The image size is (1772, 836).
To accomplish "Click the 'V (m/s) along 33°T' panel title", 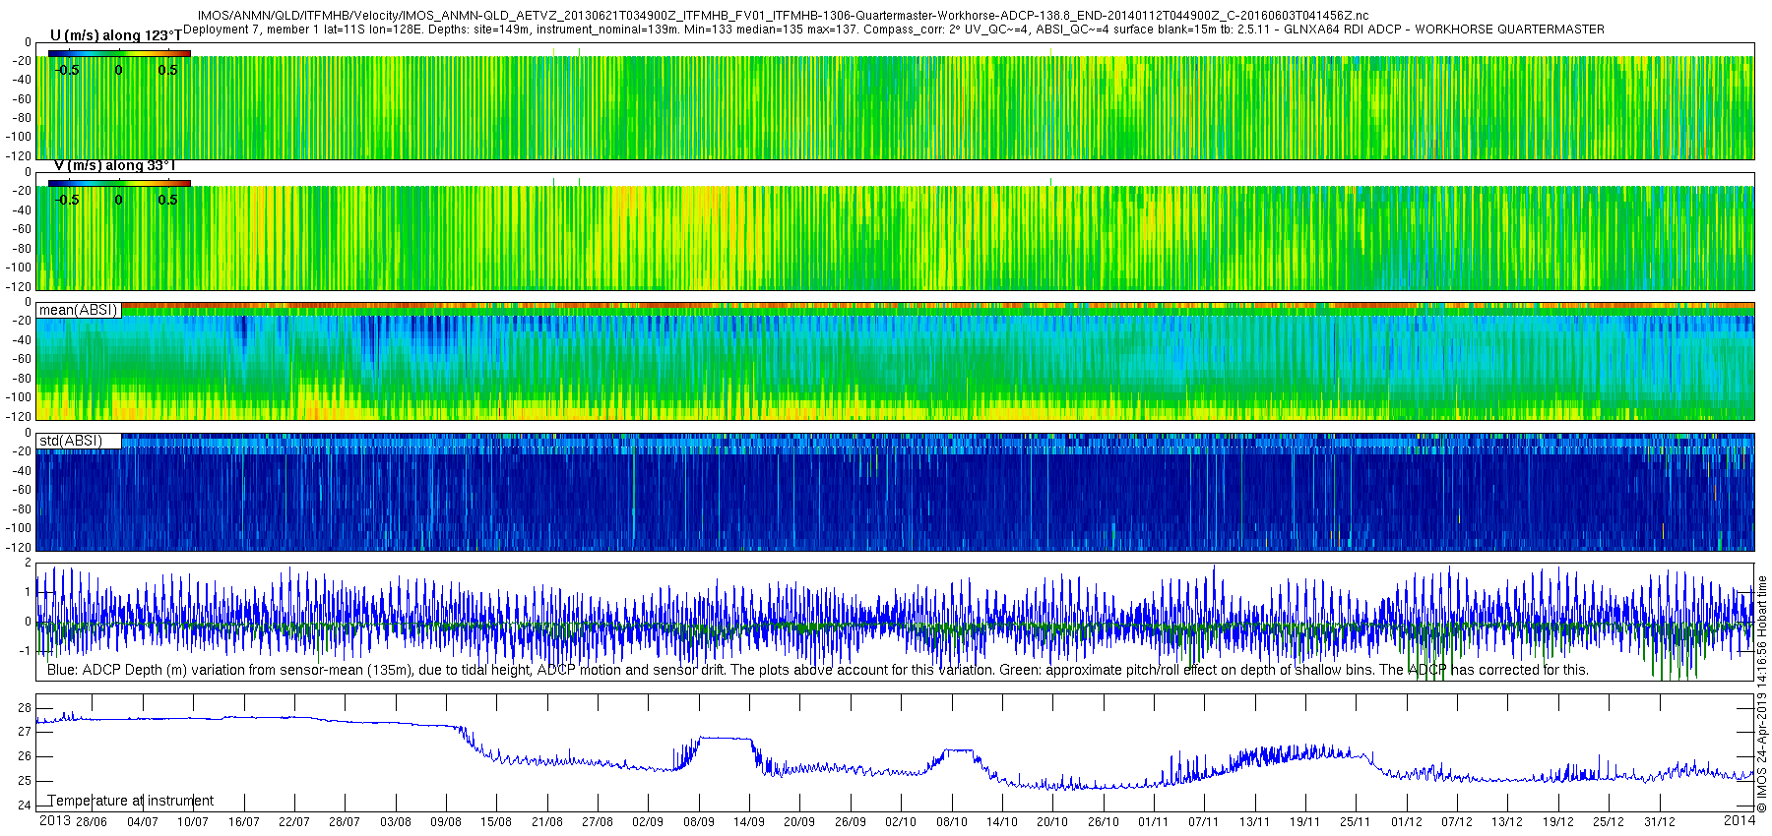I will tap(114, 165).
